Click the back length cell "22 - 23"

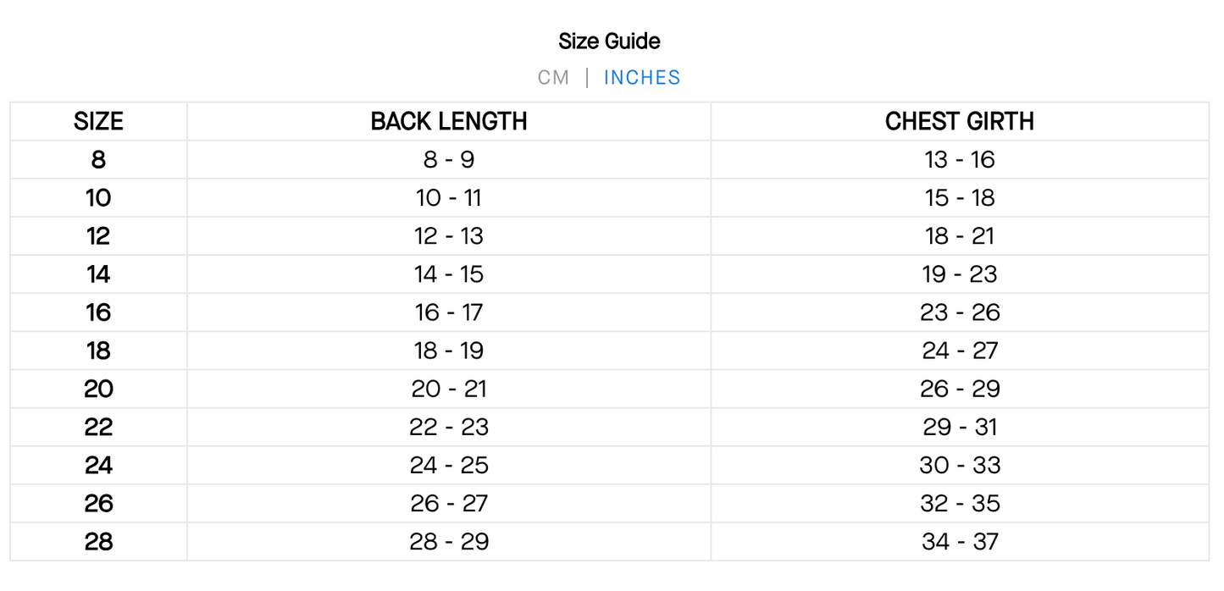click(x=449, y=427)
